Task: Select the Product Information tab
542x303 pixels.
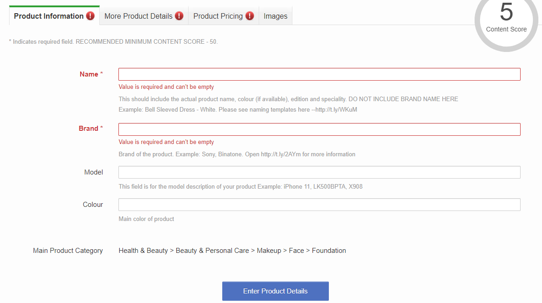Action: point(49,16)
